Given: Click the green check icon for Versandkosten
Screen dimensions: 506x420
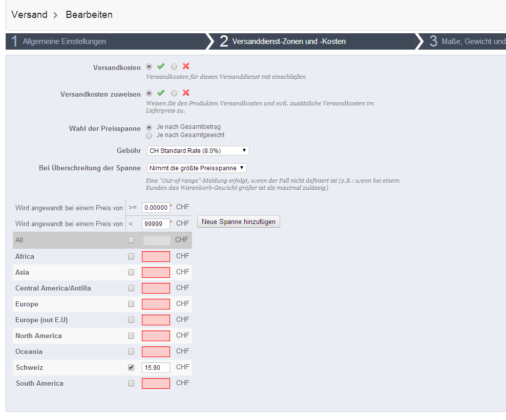Looking at the screenshot, I should click(161, 67).
